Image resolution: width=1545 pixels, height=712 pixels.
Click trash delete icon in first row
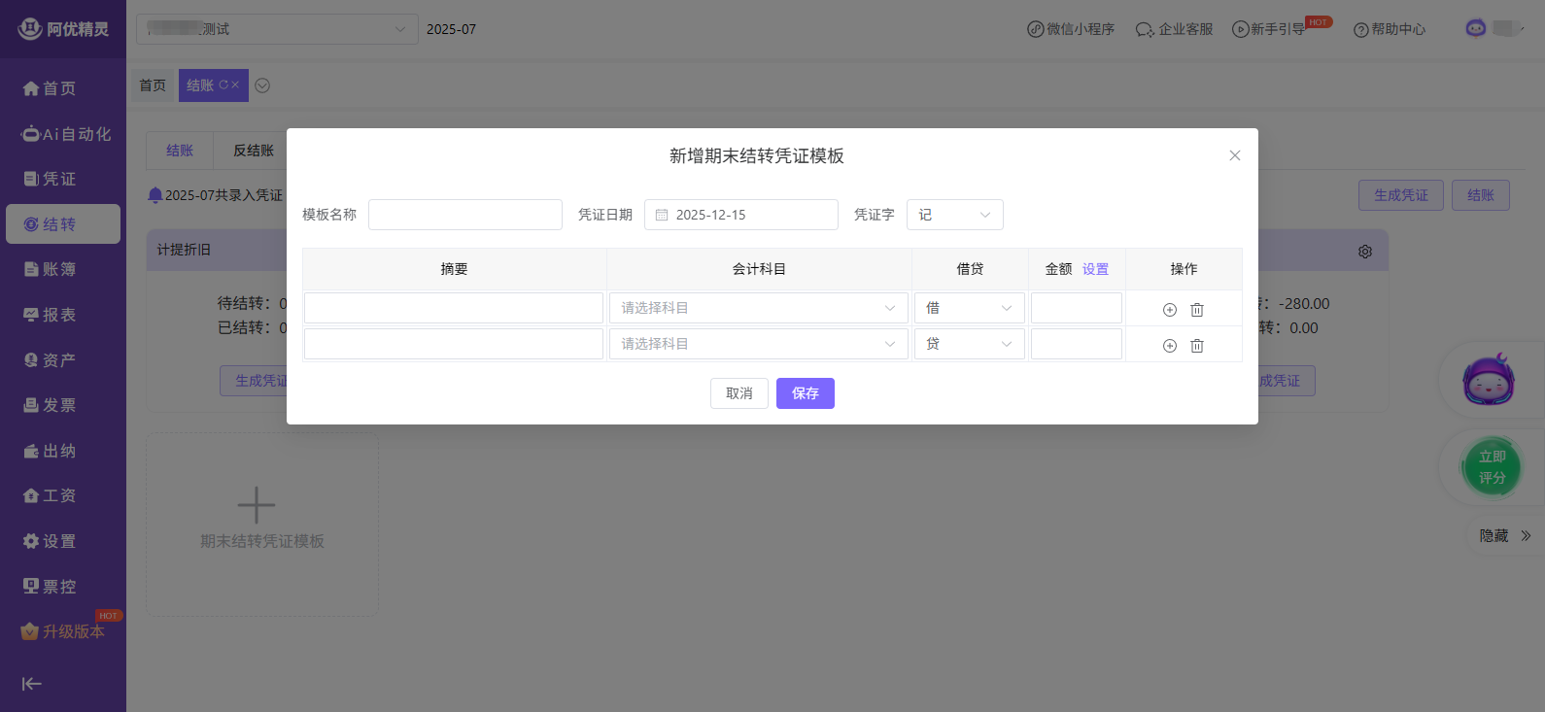(x=1197, y=310)
